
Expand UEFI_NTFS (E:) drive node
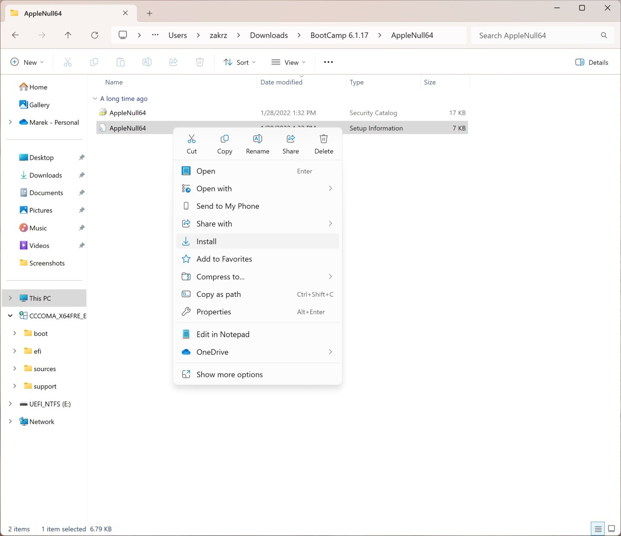(x=10, y=404)
